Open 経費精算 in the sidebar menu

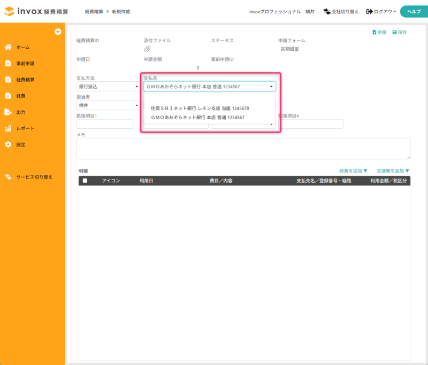[x=25, y=80]
